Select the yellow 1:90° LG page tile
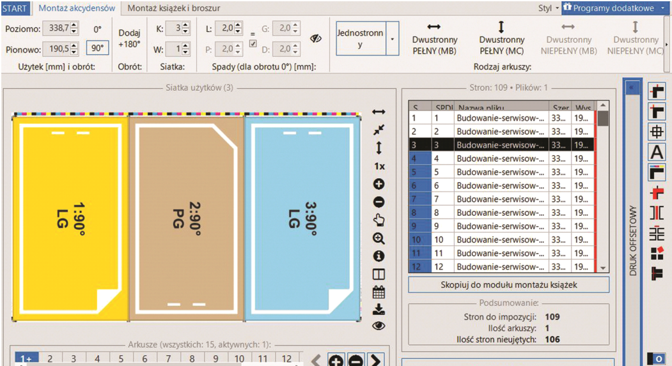The image size is (672, 366). [70, 217]
